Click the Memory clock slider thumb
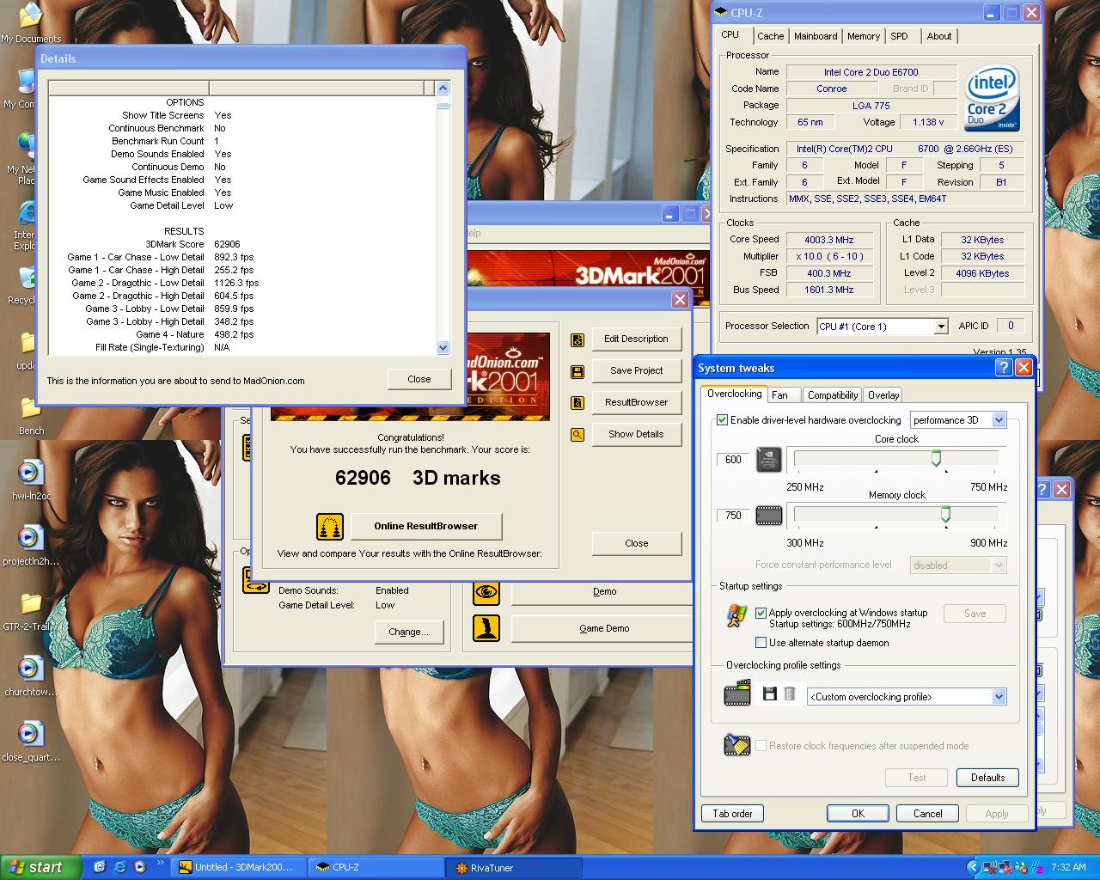 (x=945, y=515)
